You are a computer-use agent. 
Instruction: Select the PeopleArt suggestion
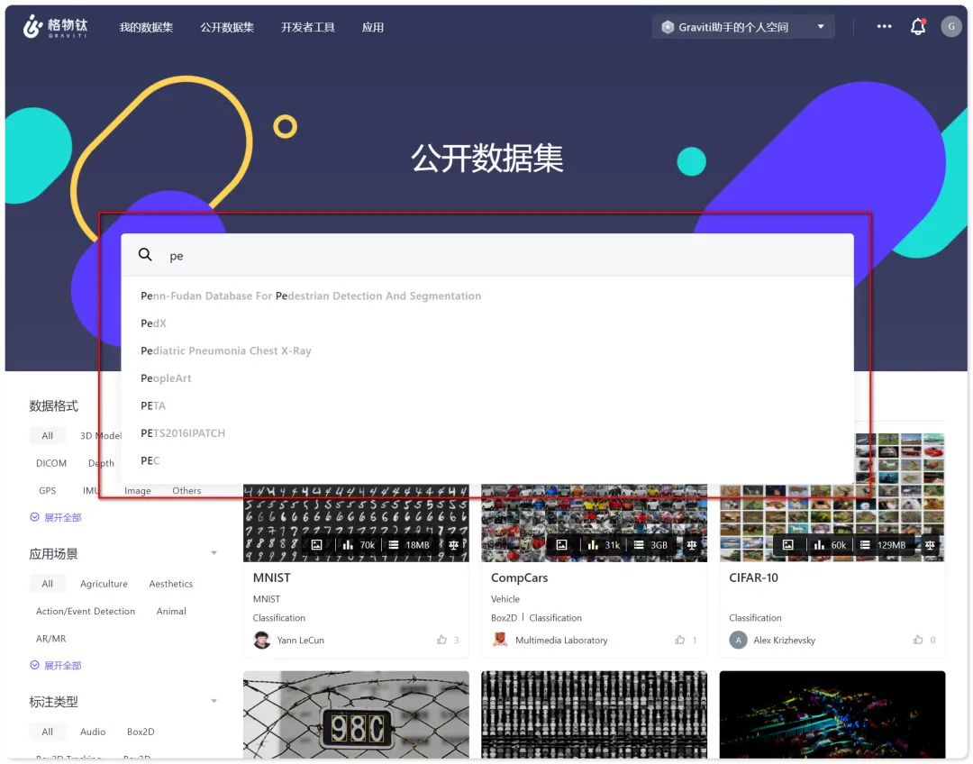(x=487, y=378)
